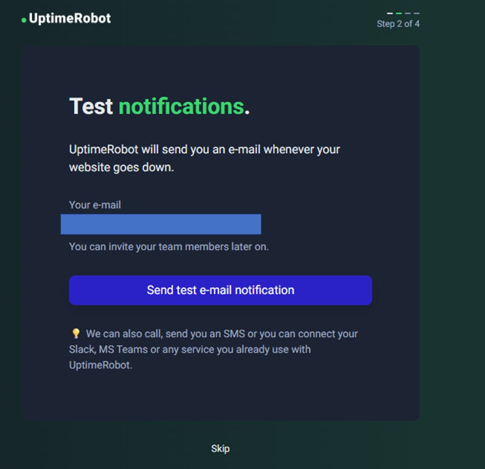Click the green 'notifications' word in heading
The image size is (485, 469).
tap(182, 106)
